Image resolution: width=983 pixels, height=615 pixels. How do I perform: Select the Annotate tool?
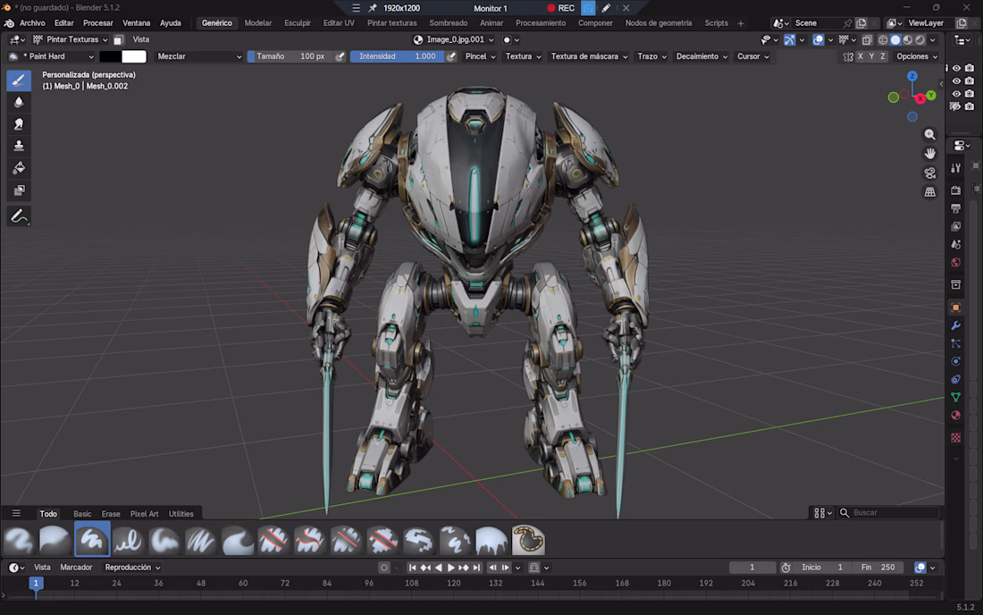click(x=19, y=216)
